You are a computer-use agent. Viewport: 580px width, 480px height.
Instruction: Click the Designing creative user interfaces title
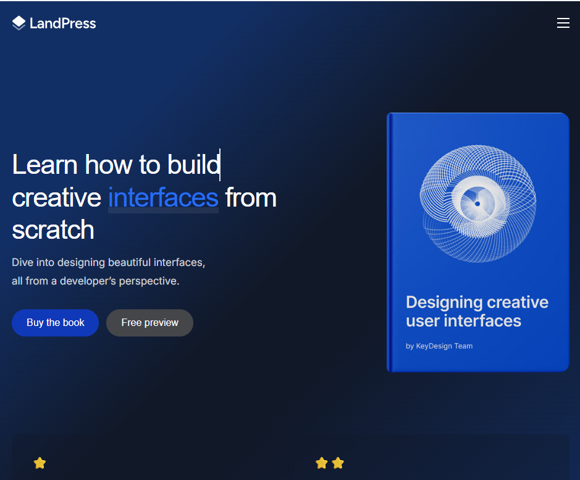[x=476, y=311]
